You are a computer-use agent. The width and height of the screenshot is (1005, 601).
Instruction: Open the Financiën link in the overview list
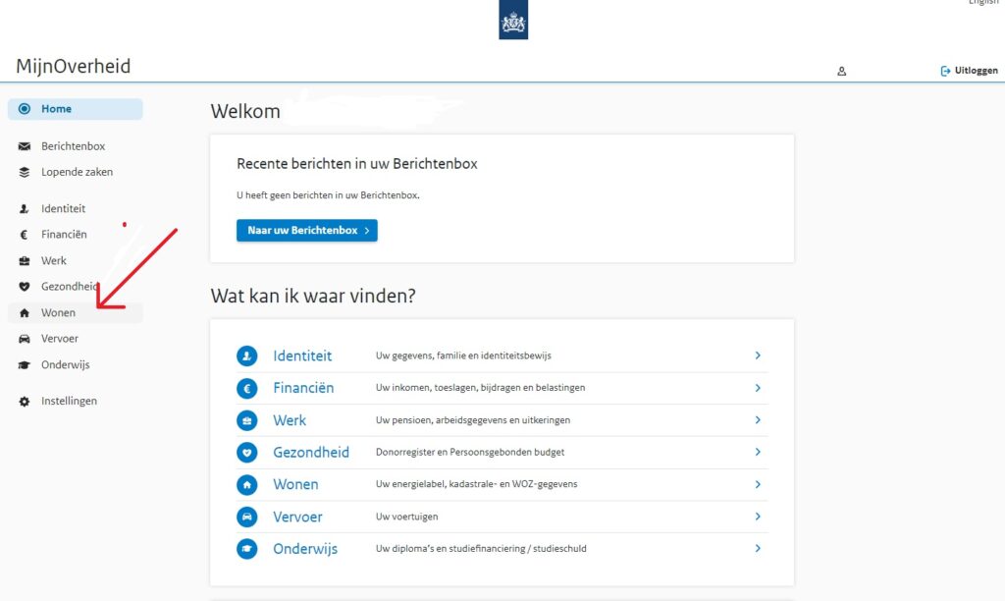304,388
